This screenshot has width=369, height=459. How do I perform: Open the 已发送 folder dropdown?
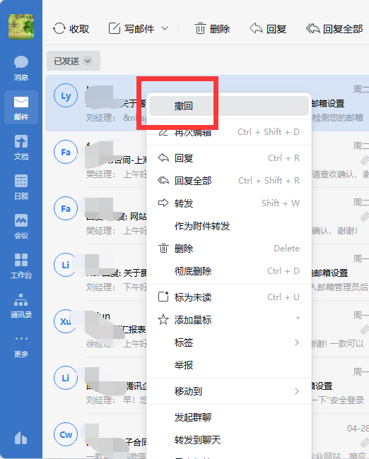pos(74,61)
